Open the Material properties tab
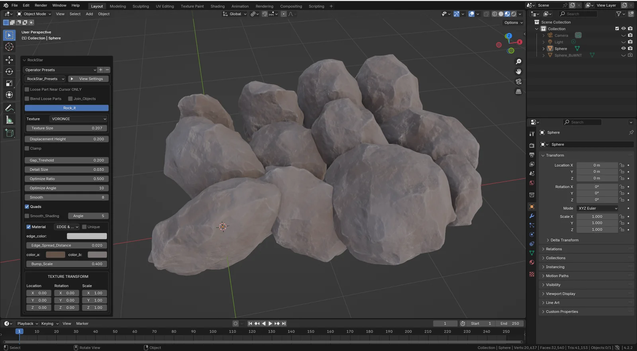Viewport: 637px width, 351px height. (531, 262)
